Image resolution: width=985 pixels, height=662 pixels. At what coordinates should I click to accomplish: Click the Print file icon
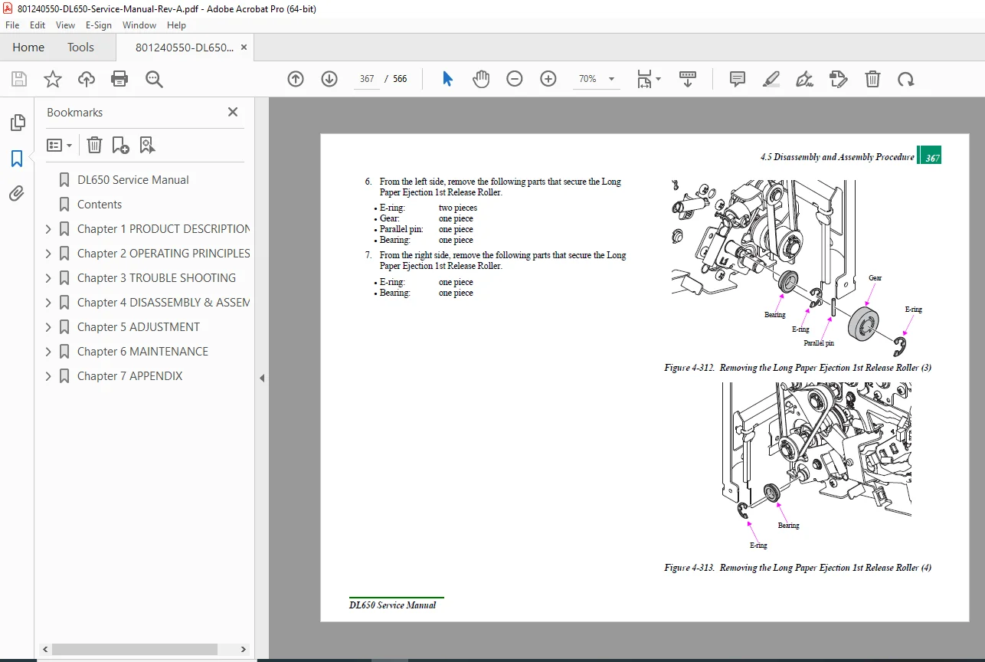click(119, 79)
